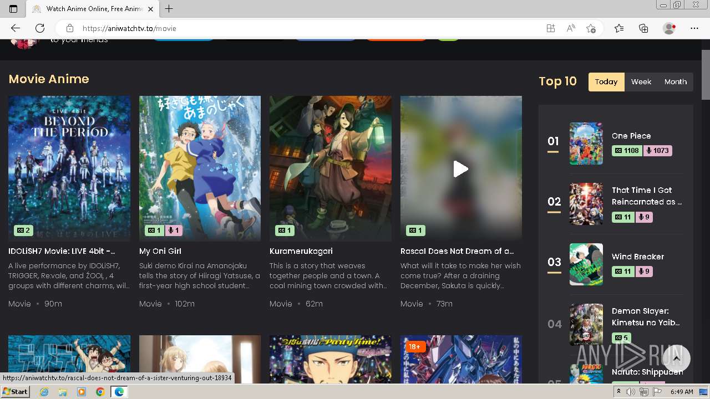Screen dimensions: 710x399
Task: Go back to the previous page
Action: (15, 28)
